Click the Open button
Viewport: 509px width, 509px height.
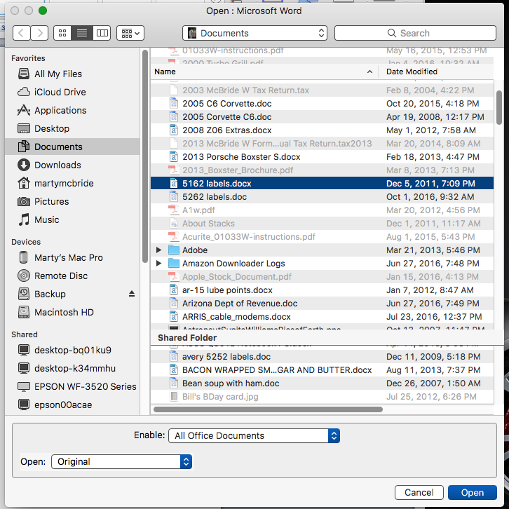(x=473, y=492)
